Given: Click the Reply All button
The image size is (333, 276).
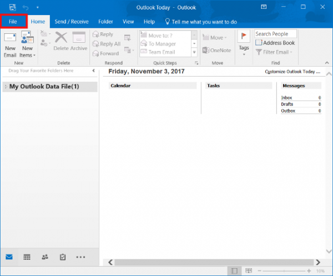Looking at the screenshot, I should (107, 44).
